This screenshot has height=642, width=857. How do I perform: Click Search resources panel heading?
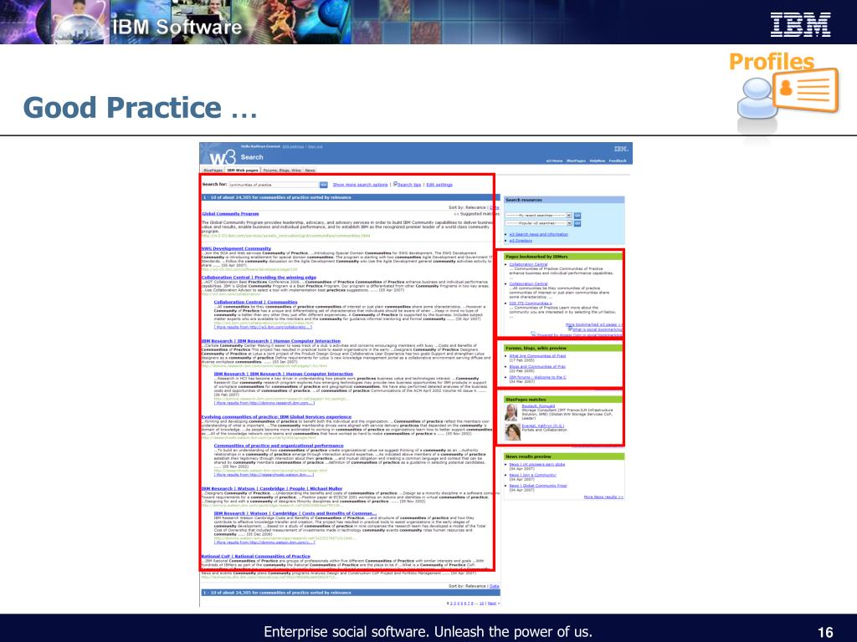point(564,200)
